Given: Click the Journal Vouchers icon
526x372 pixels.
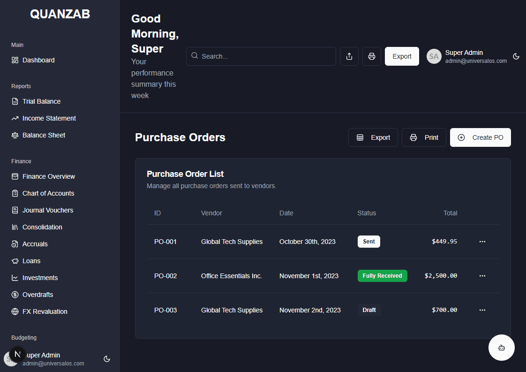Looking at the screenshot, I should tap(15, 210).
